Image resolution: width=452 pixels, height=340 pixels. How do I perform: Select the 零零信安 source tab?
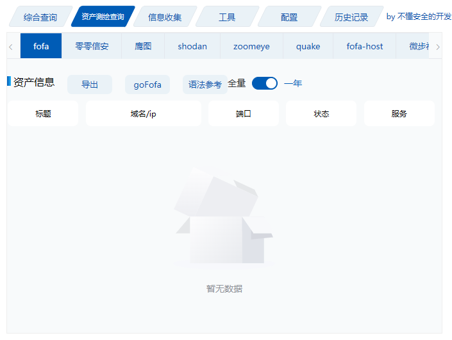92,46
